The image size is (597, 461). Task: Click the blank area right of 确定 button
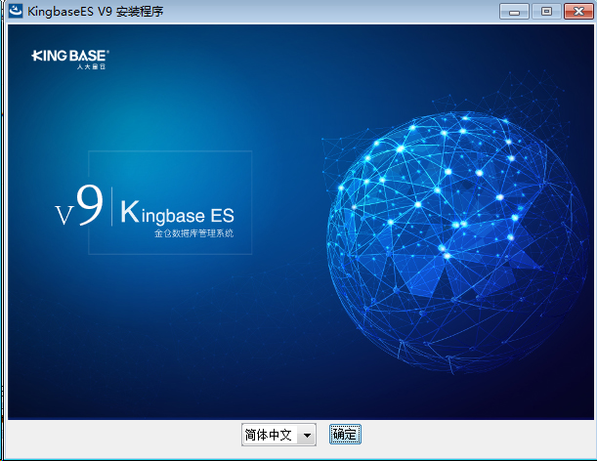click(469, 436)
